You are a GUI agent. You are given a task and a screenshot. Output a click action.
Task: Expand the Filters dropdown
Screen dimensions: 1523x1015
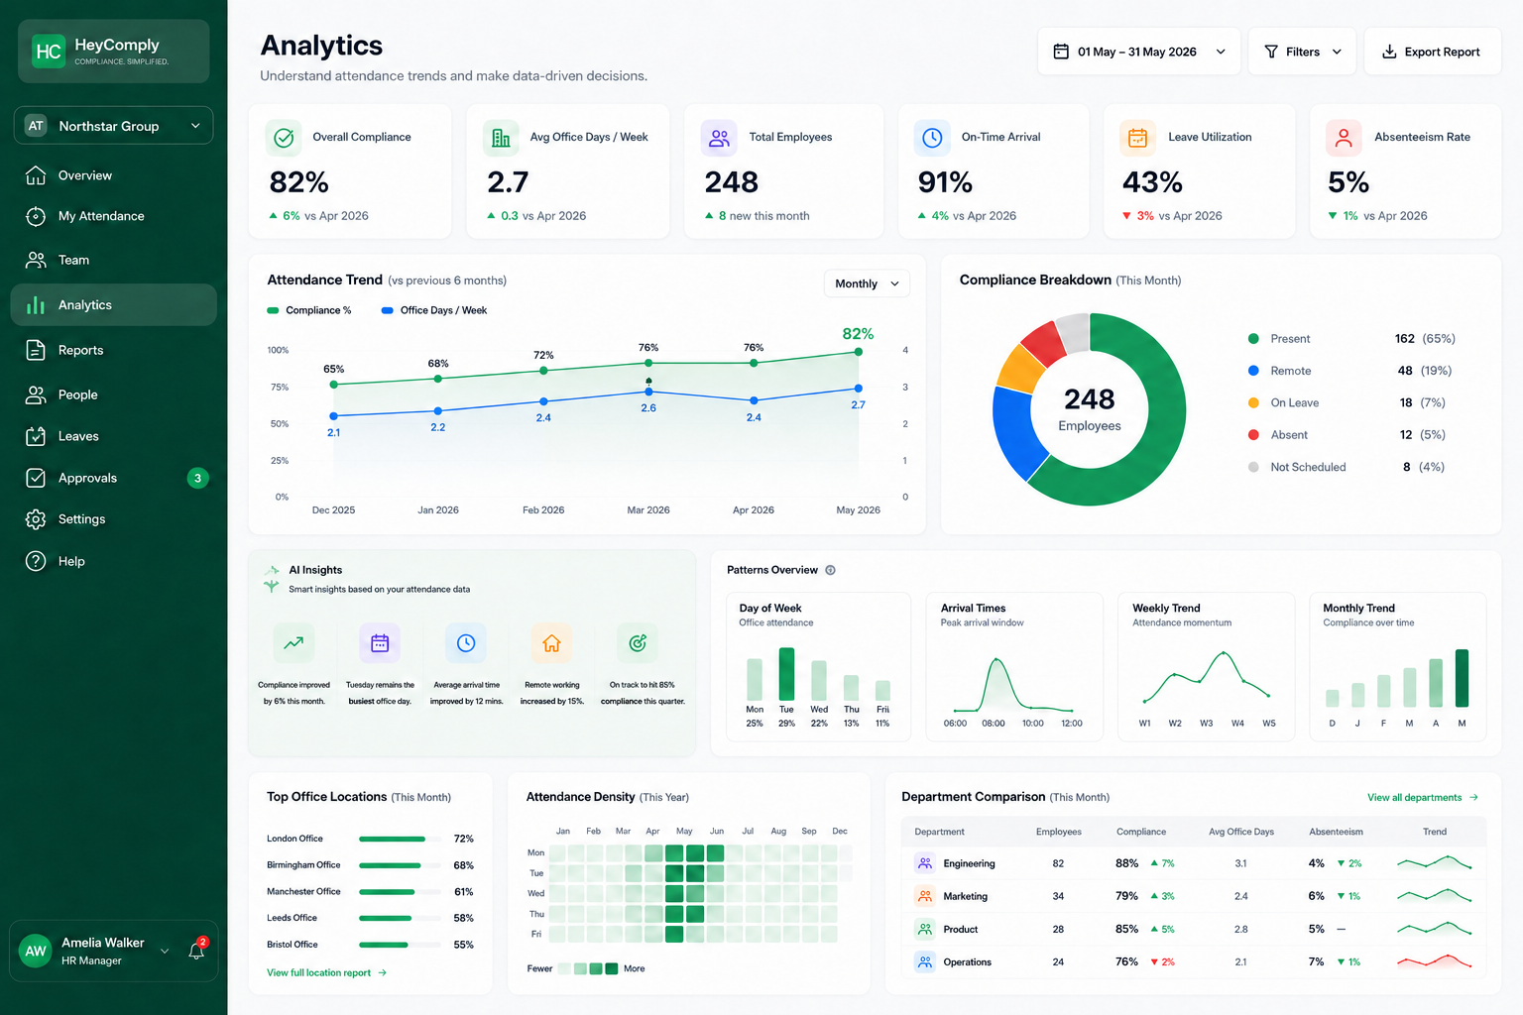point(1302,52)
